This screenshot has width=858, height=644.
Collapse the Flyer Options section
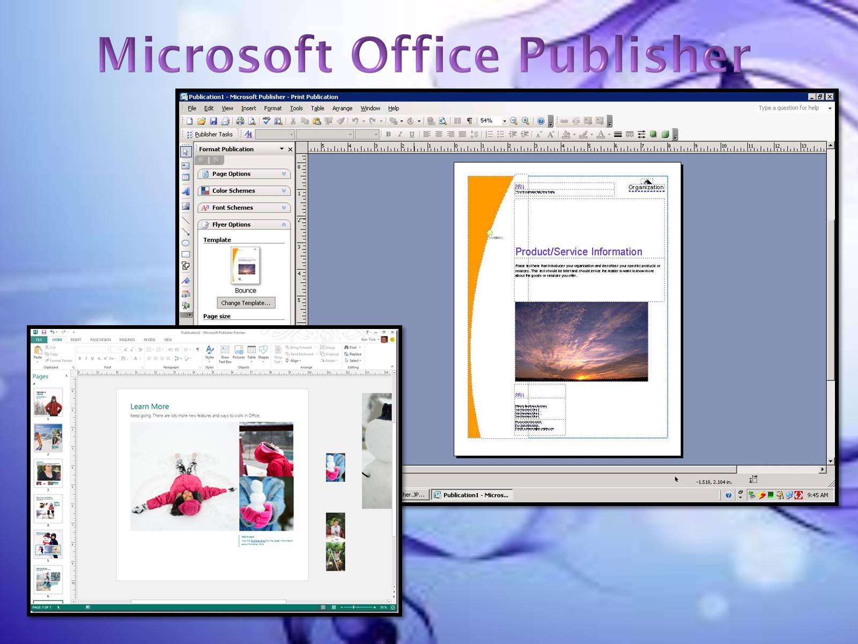[244, 224]
